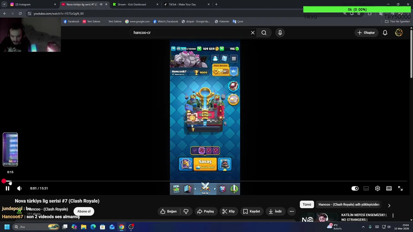This screenshot has height=232, width=413.
Task: View site information icon in address bar
Action: tap(29, 14)
